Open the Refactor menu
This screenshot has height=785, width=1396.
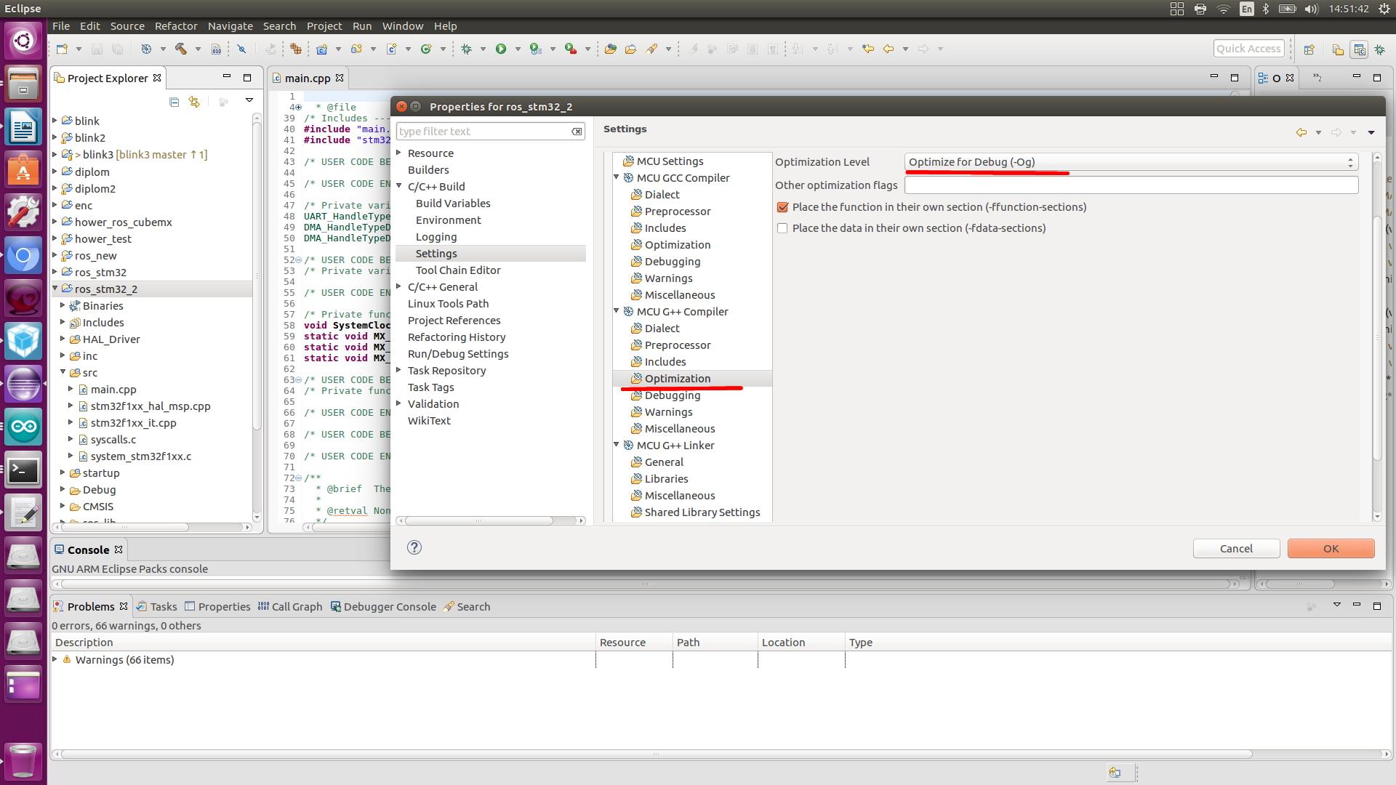[x=176, y=25]
